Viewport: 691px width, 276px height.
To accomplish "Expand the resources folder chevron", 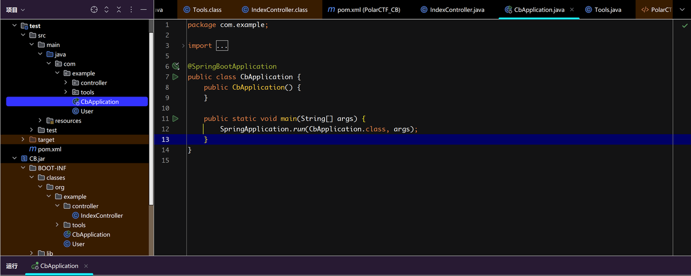I will tap(40, 121).
